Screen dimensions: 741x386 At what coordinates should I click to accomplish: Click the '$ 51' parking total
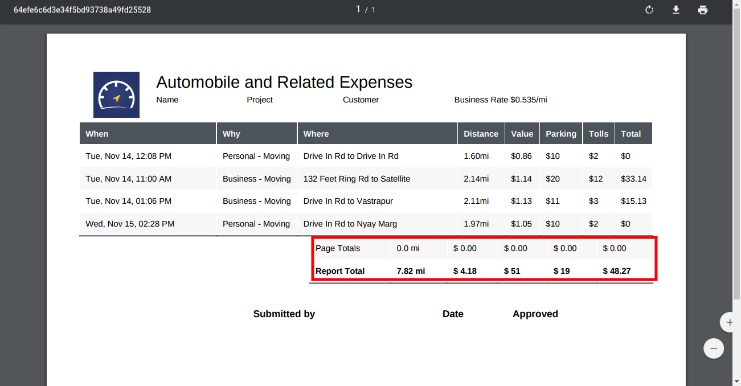point(512,271)
